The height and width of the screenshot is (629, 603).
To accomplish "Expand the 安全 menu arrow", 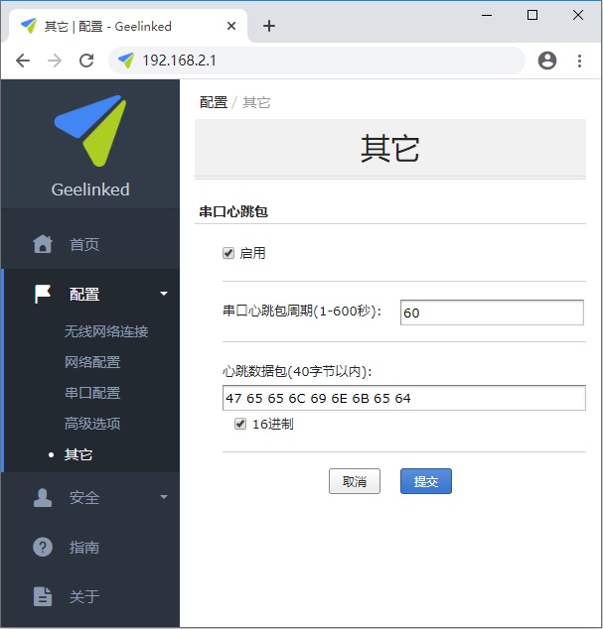I will point(164,497).
